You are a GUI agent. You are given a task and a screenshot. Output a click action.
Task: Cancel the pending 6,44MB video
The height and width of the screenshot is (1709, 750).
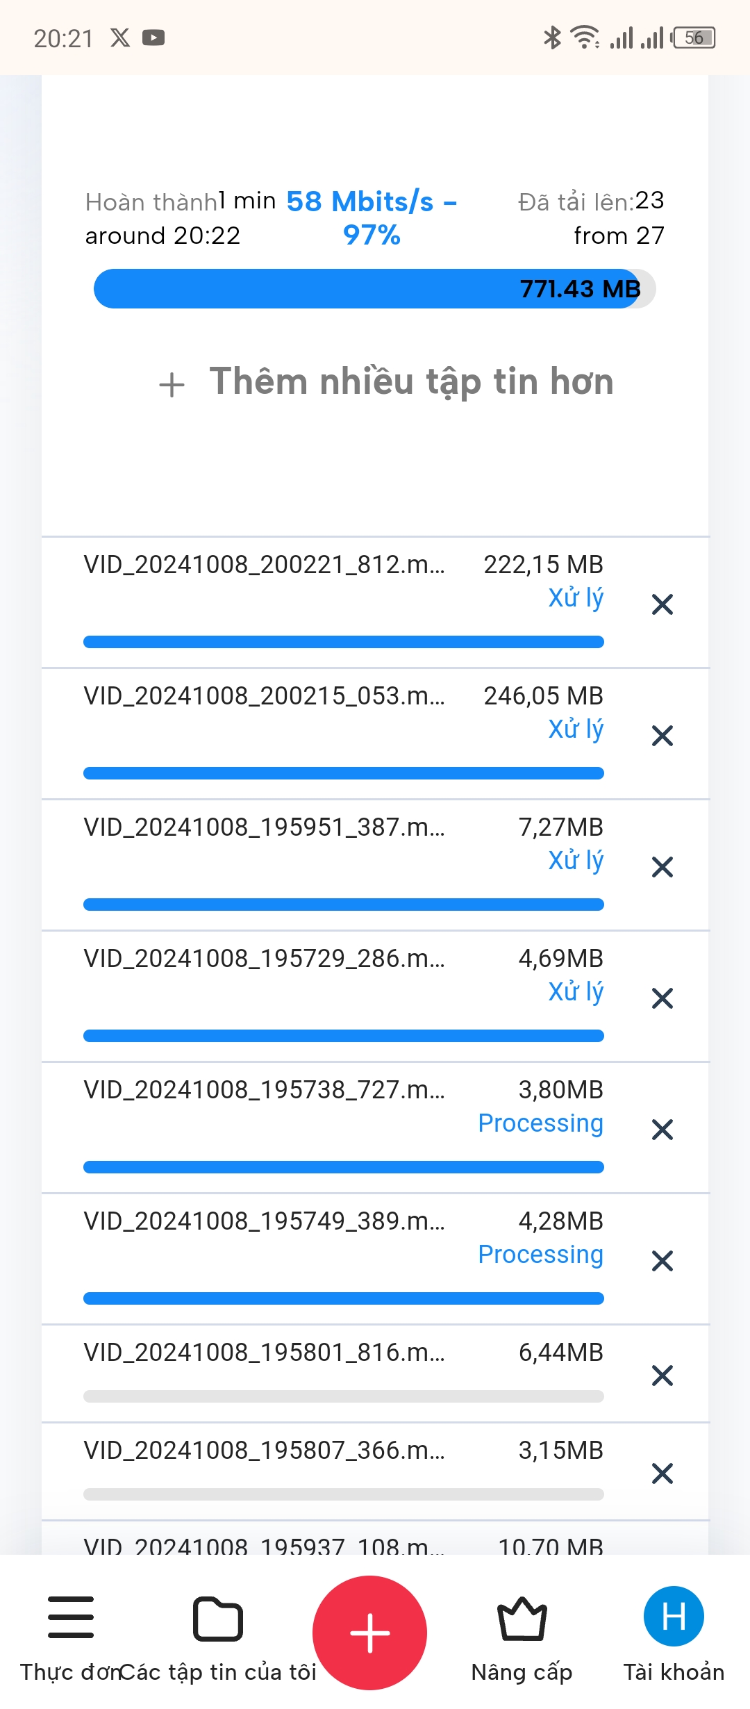pos(662,1375)
